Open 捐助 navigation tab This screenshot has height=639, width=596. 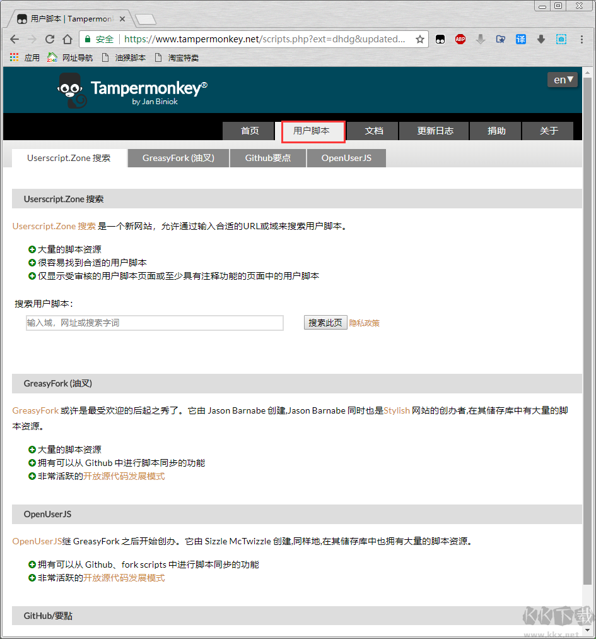496,131
